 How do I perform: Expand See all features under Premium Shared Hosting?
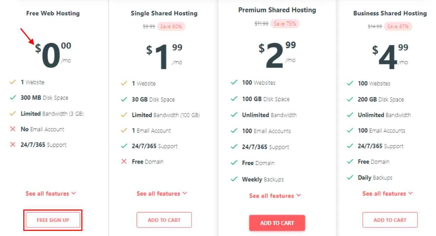pyautogui.click(x=275, y=195)
